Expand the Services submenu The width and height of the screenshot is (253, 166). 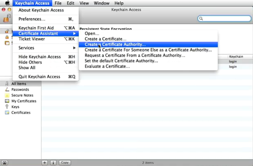pyautogui.click(x=46, y=48)
